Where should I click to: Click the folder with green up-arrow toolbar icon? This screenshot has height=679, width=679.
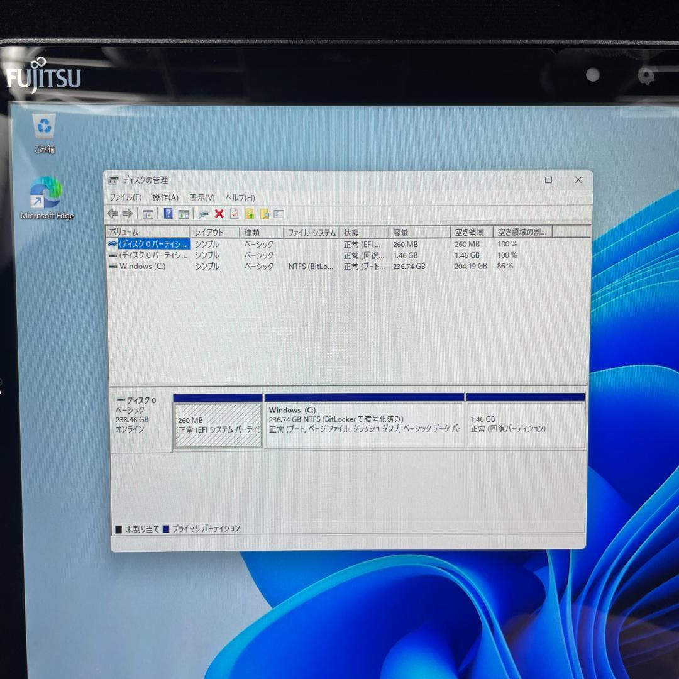coord(250,214)
